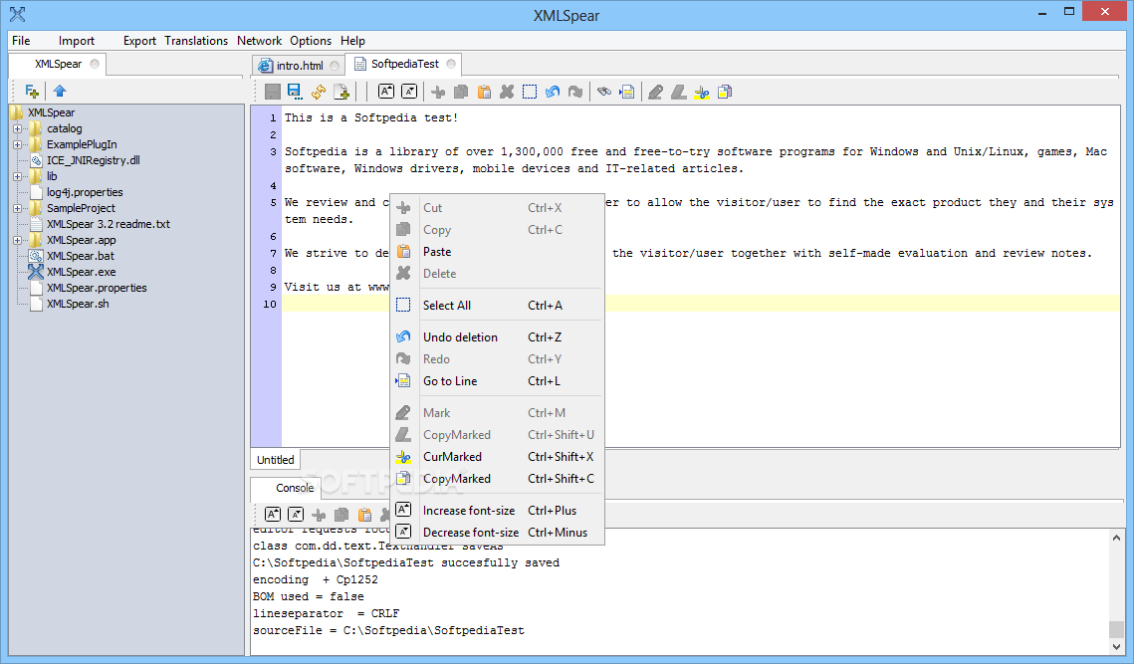Screen dimensions: 1134x664
Task: Click the eraser Unmark toolbar icon
Action: [x=678, y=92]
